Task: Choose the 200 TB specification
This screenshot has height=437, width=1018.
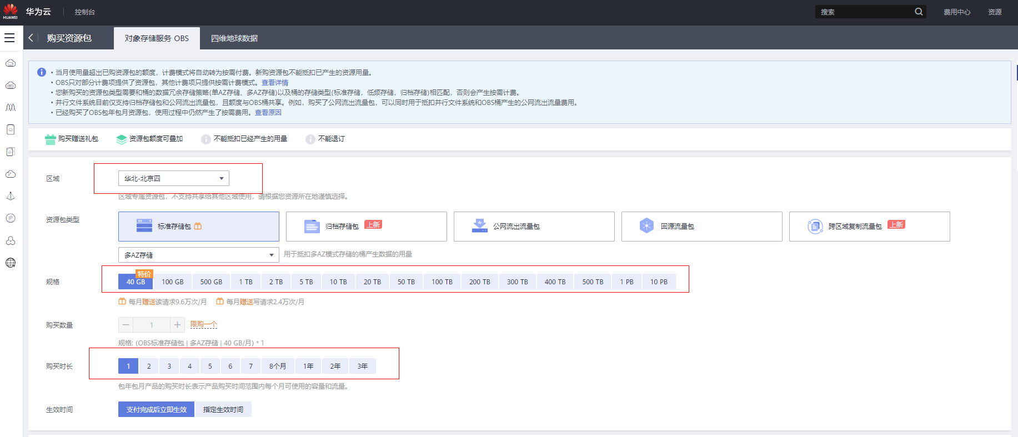Action: tap(480, 282)
